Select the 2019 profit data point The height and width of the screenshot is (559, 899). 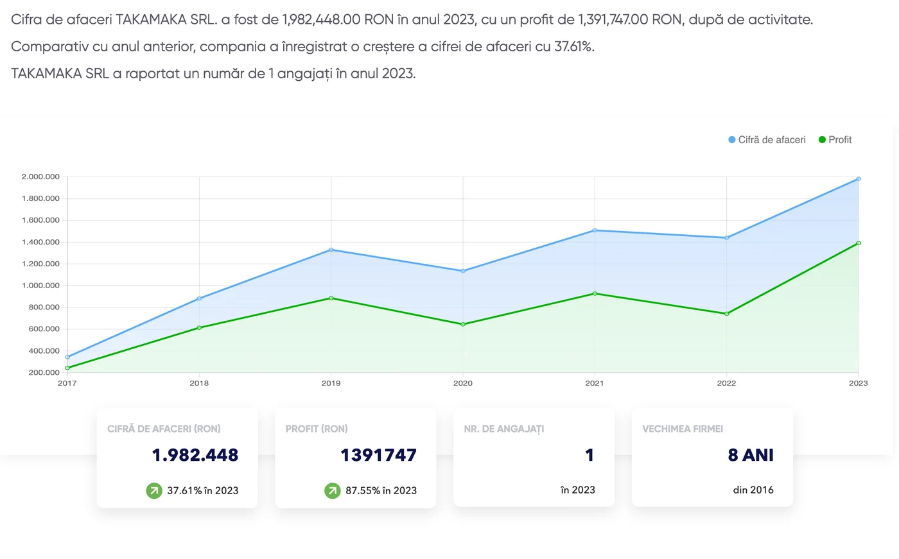(x=331, y=298)
